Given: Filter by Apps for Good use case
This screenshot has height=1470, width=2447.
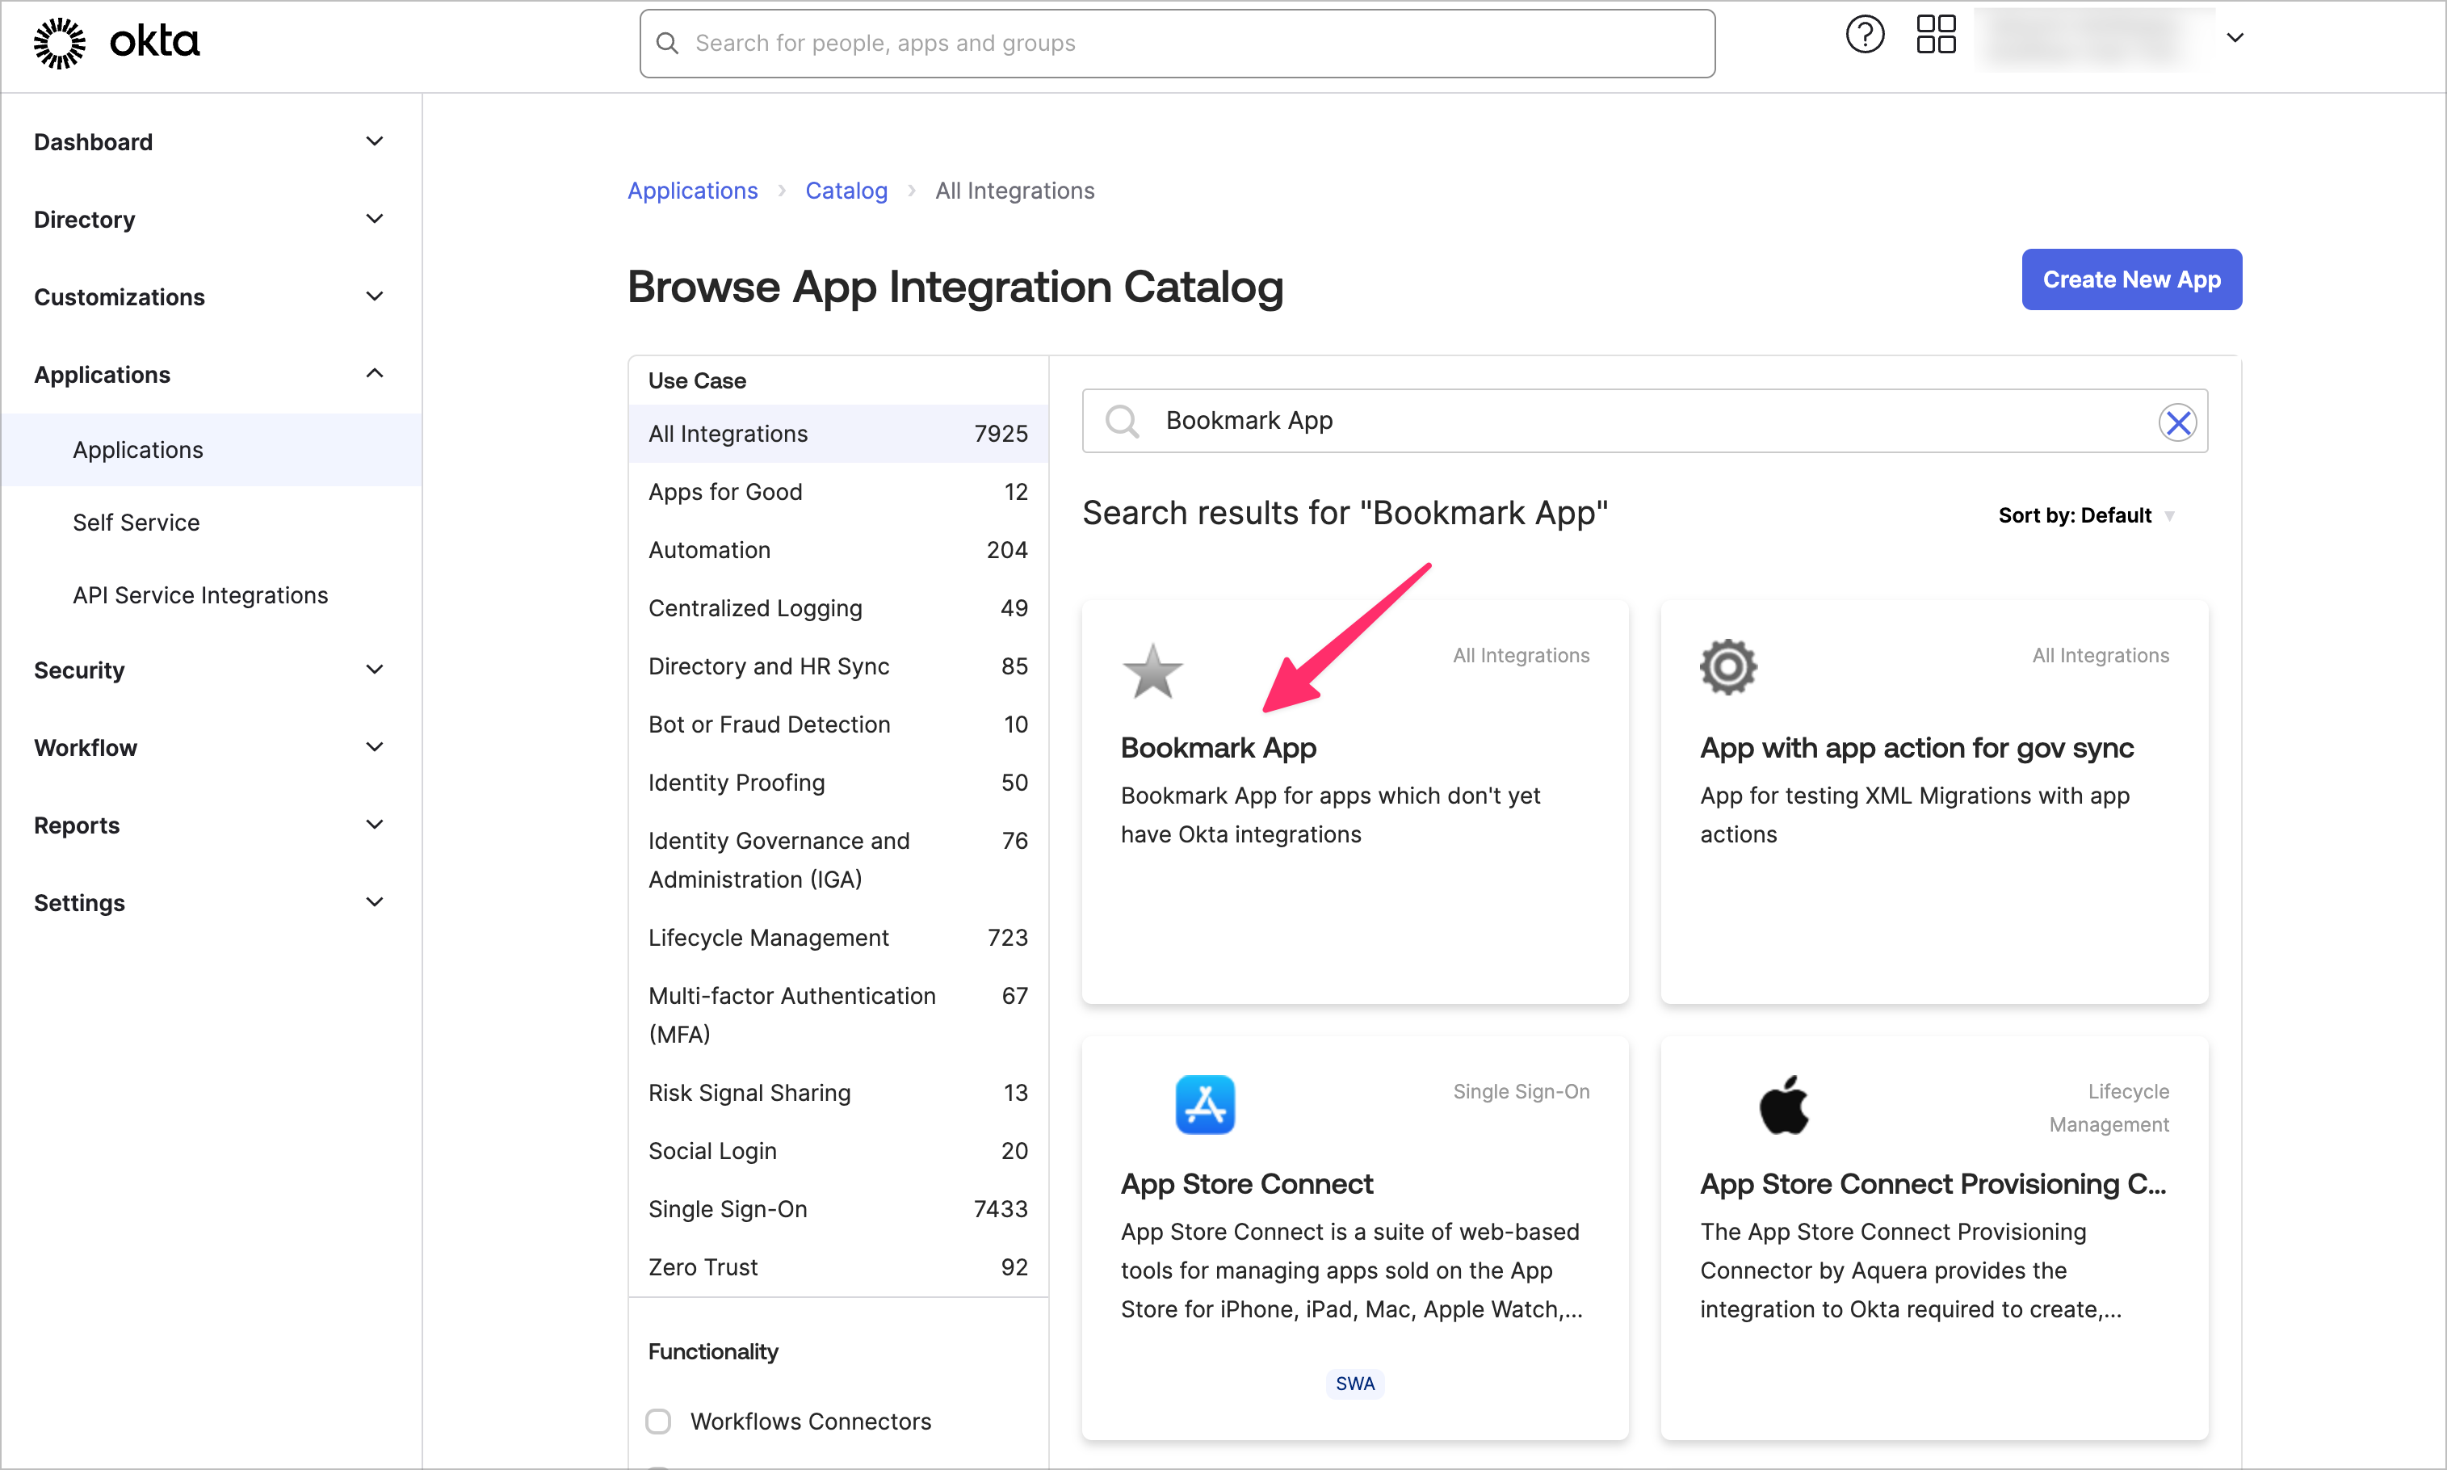Looking at the screenshot, I should pos(837,493).
